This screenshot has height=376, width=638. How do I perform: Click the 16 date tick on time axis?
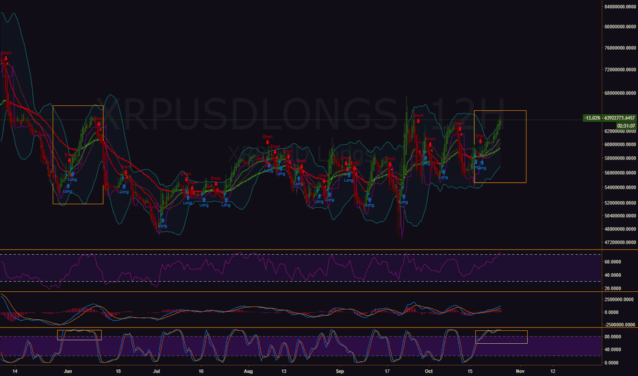(201, 371)
